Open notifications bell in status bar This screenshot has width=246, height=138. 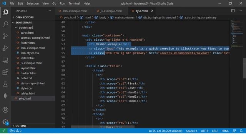241,131
